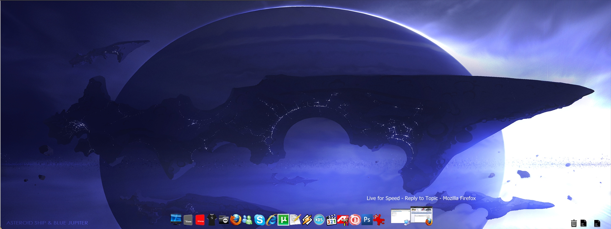Launch the gray COM shortcut in the dock

coord(188,220)
